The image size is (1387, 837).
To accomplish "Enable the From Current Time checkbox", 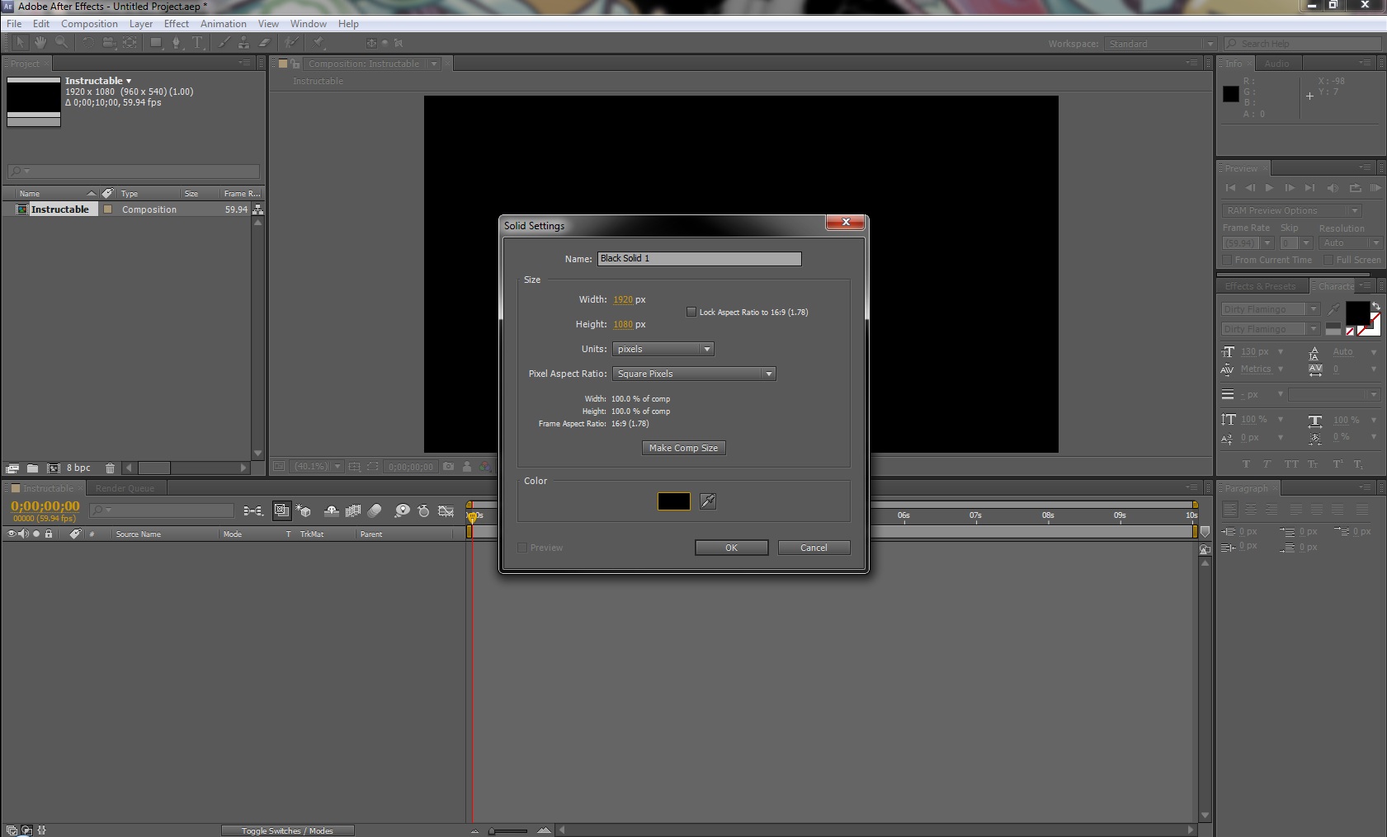I will coord(1227,260).
